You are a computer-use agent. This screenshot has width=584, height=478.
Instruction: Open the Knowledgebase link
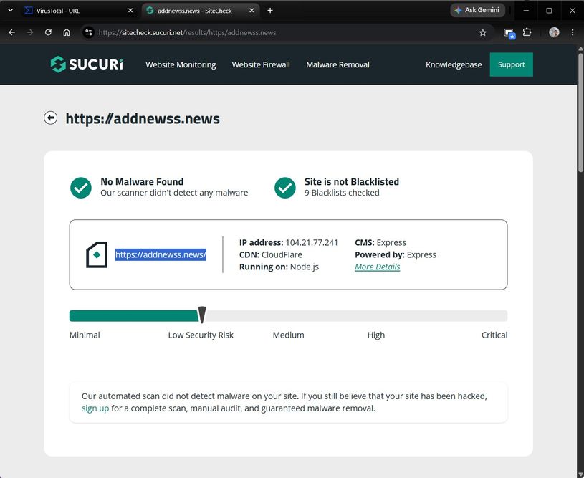coord(454,64)
